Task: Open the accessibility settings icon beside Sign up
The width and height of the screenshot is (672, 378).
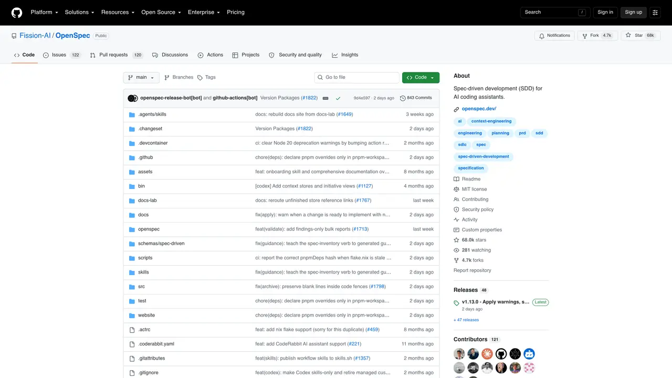Action: pyautogui.click(x=655, y=12)
